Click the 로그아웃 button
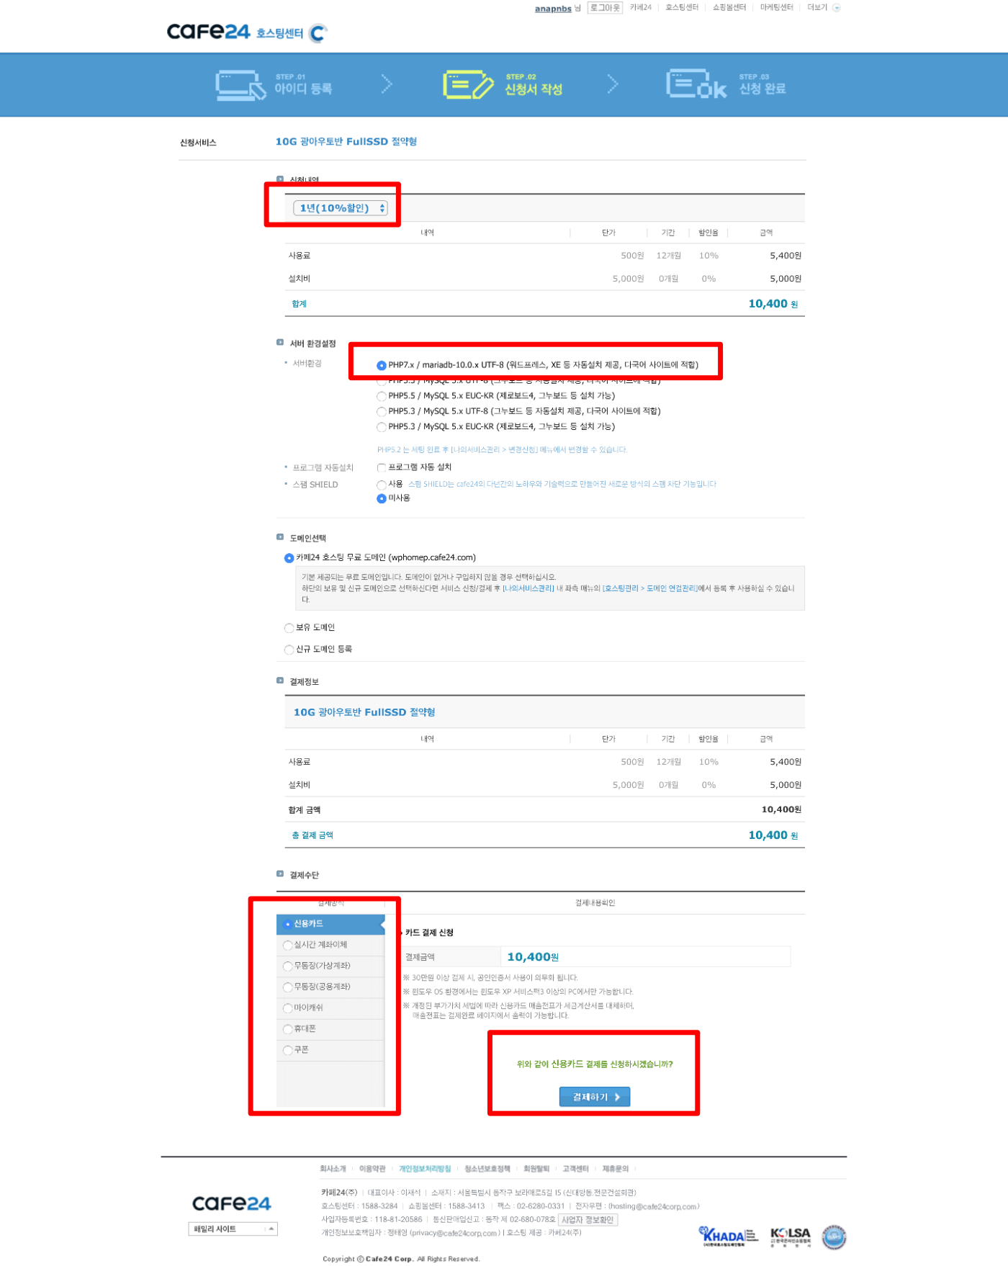This screenshot has width=1008, height=1266. click(605, 8)
